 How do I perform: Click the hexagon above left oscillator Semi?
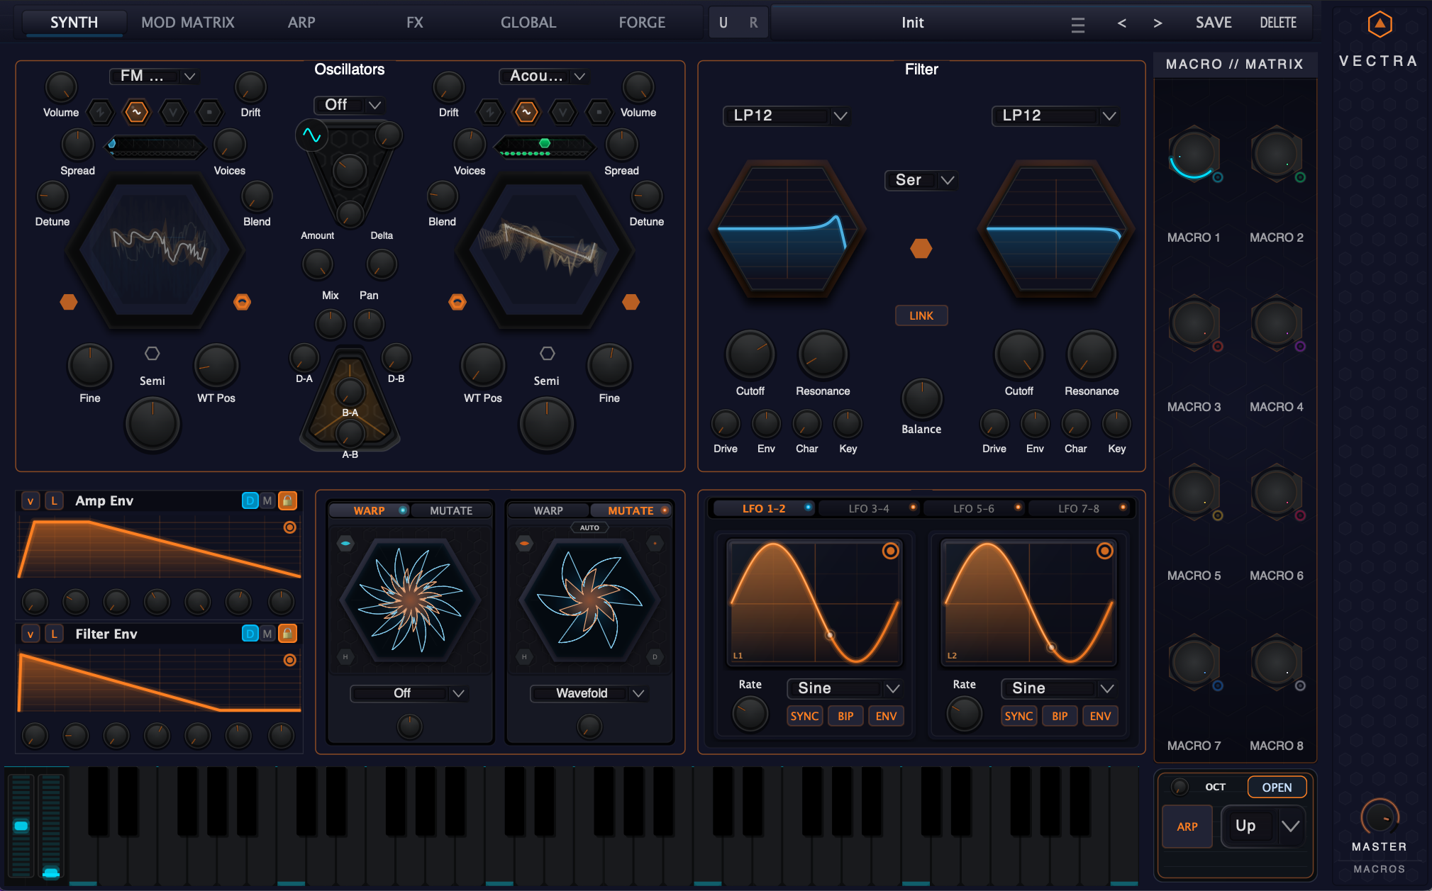(x=152, y=353)
